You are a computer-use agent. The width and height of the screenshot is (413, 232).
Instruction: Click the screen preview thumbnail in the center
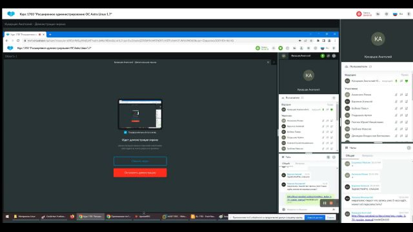click(140, 114)
